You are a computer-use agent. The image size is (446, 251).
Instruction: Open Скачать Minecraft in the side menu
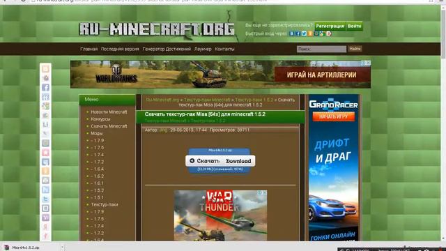109,126
